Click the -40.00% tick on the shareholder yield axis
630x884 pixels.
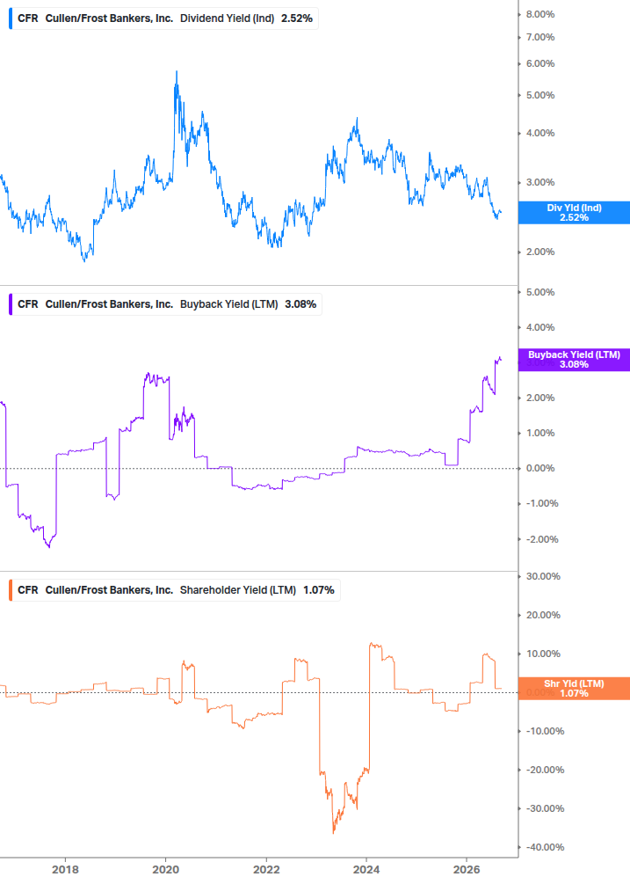545,847
